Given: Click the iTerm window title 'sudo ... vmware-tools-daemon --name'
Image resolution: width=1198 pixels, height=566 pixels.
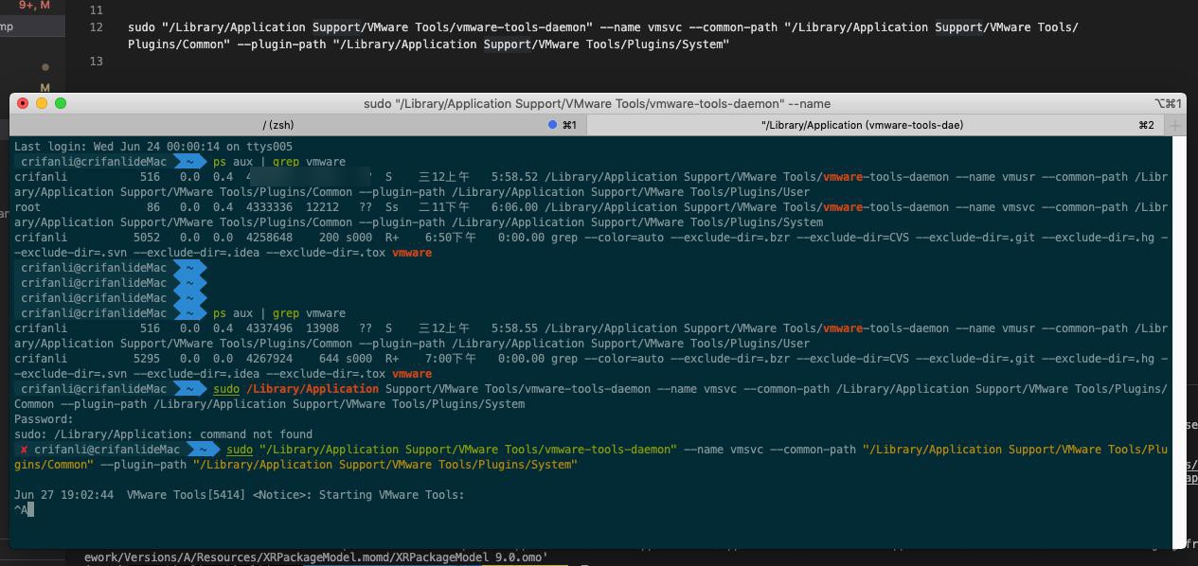Looking at the screenshot, I should [x=597, y=104].
